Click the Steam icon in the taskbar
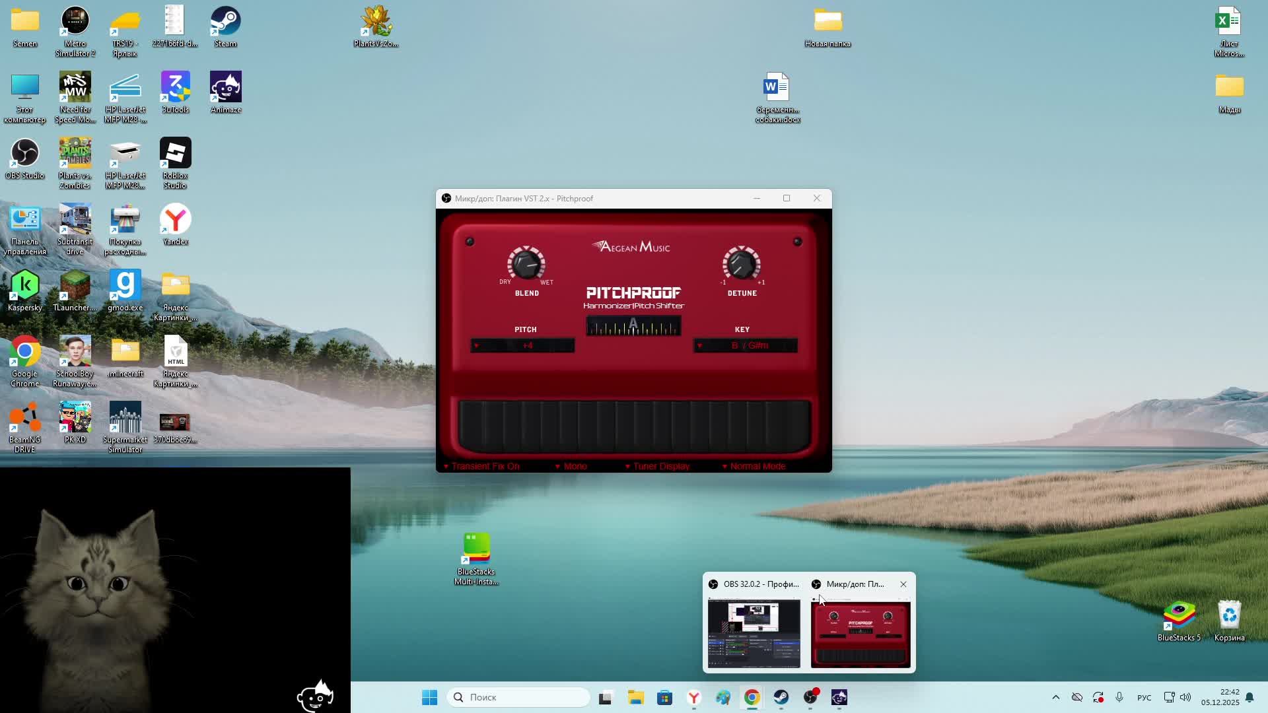This screenshot has height=713, width=1268. click(781, 698)
